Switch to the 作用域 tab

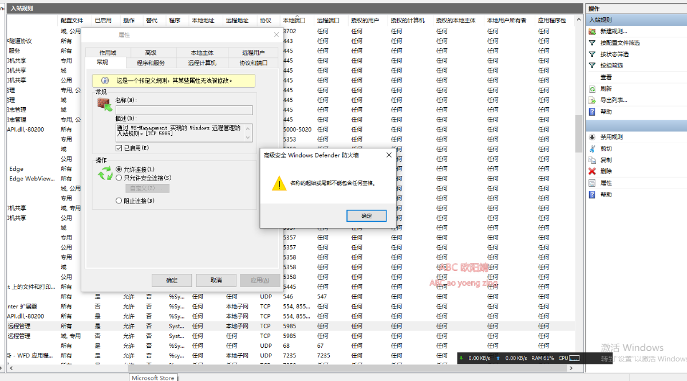108,52
